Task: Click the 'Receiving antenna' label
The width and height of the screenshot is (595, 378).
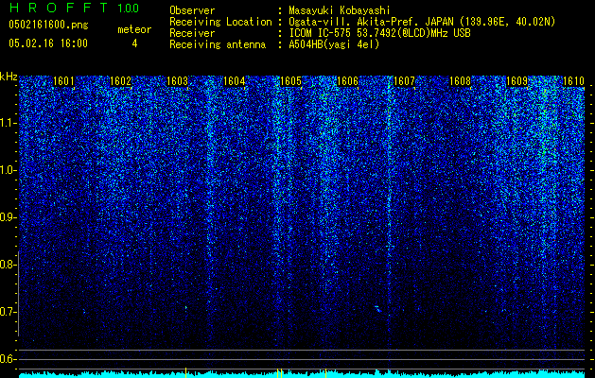Action: [218, 44]
